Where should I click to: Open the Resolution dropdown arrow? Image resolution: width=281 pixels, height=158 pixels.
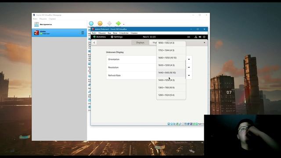(x=189, y=67)
